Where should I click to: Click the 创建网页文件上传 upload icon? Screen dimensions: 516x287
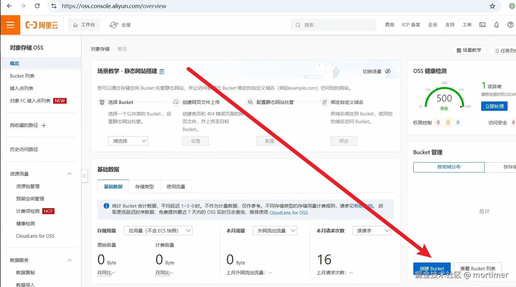point(176,102)
